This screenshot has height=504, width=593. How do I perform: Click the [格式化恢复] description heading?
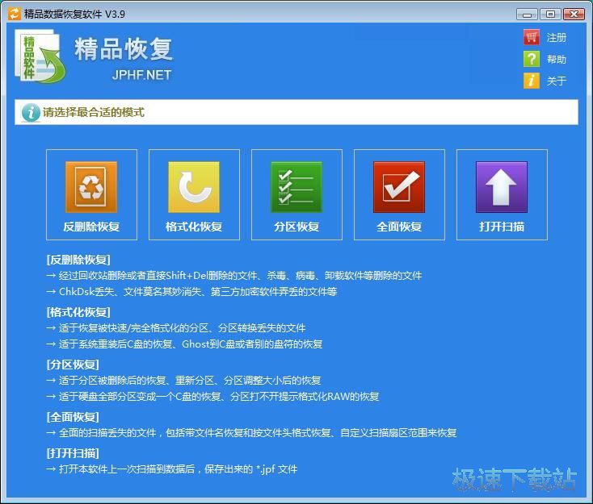(x=78, y=312)
